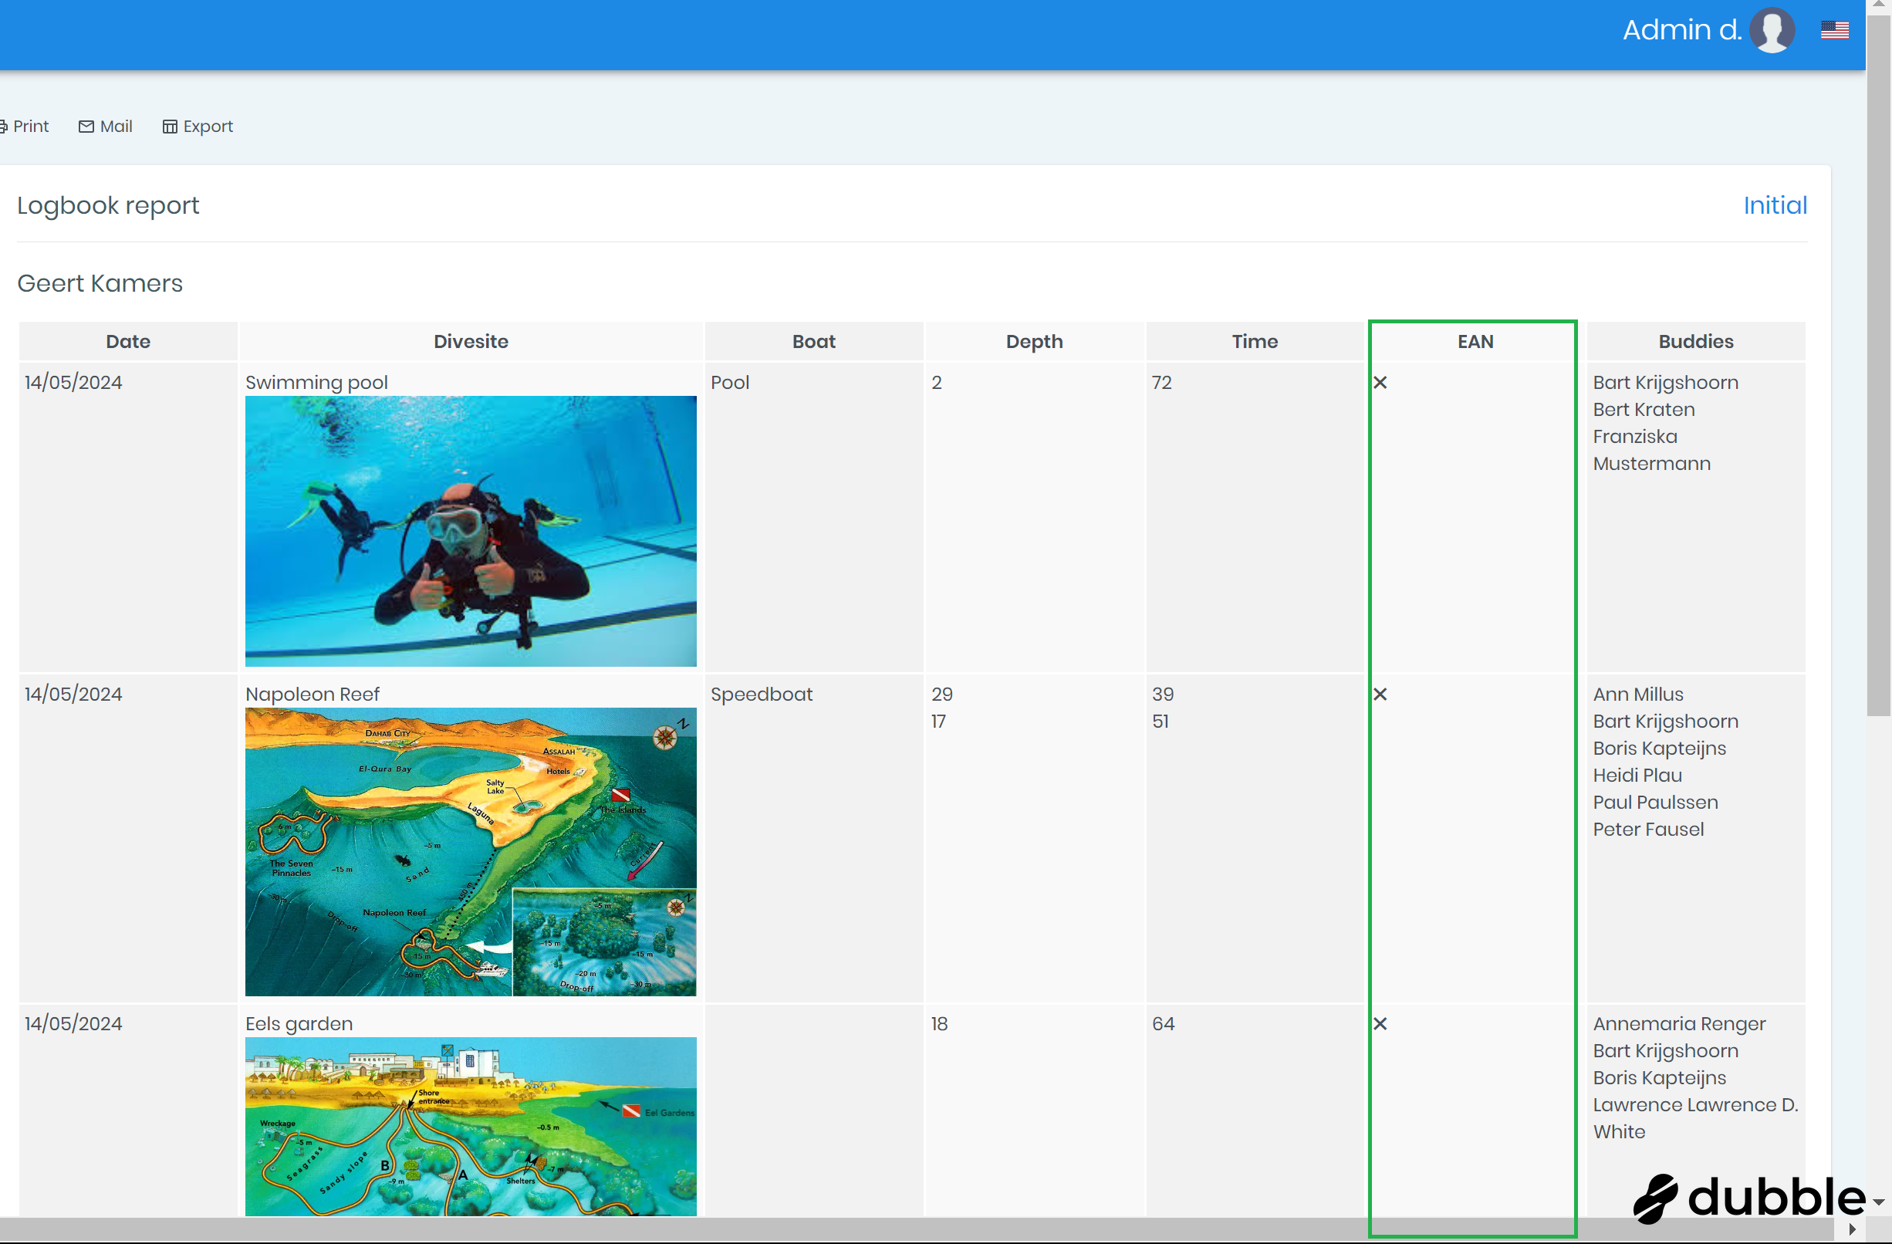Open the Eels garden map image
This screenshot has height=1244, width=1892.
(x=471, y=1126)
